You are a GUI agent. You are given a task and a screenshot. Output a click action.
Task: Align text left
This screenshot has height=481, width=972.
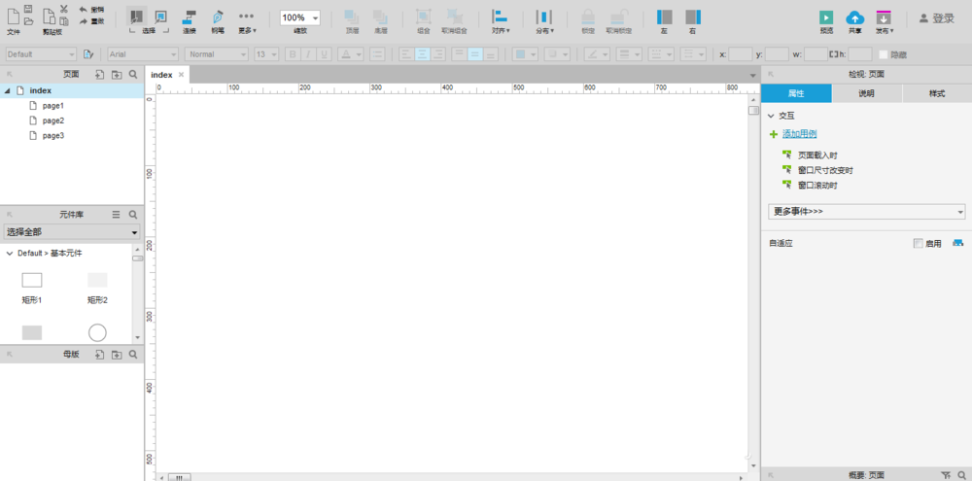point(406,54)
